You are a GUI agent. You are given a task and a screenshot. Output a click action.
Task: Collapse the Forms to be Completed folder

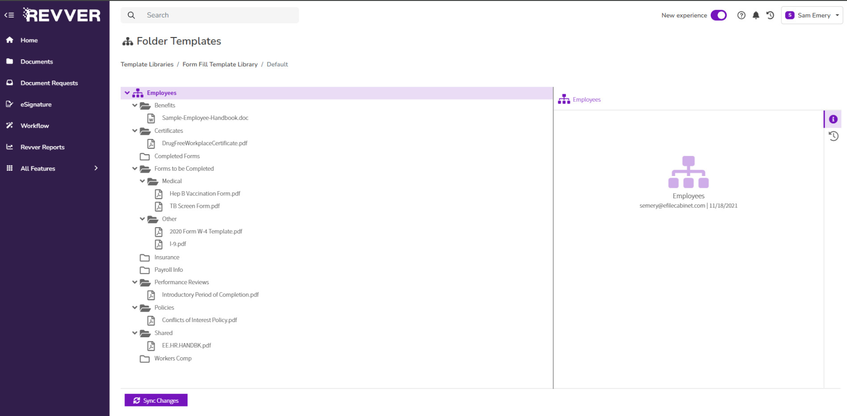pos(135,168)
